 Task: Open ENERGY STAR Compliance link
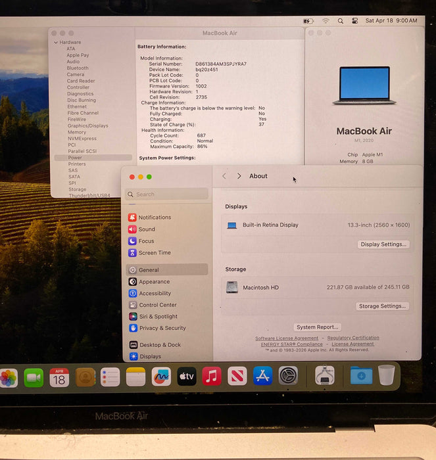291,344
